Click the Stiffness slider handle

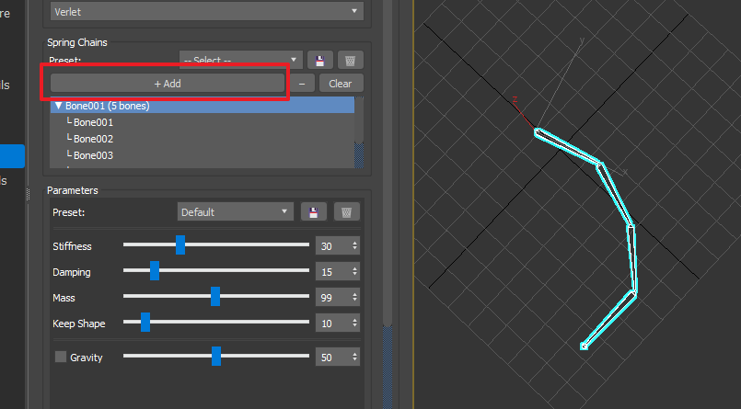(180, 245)
